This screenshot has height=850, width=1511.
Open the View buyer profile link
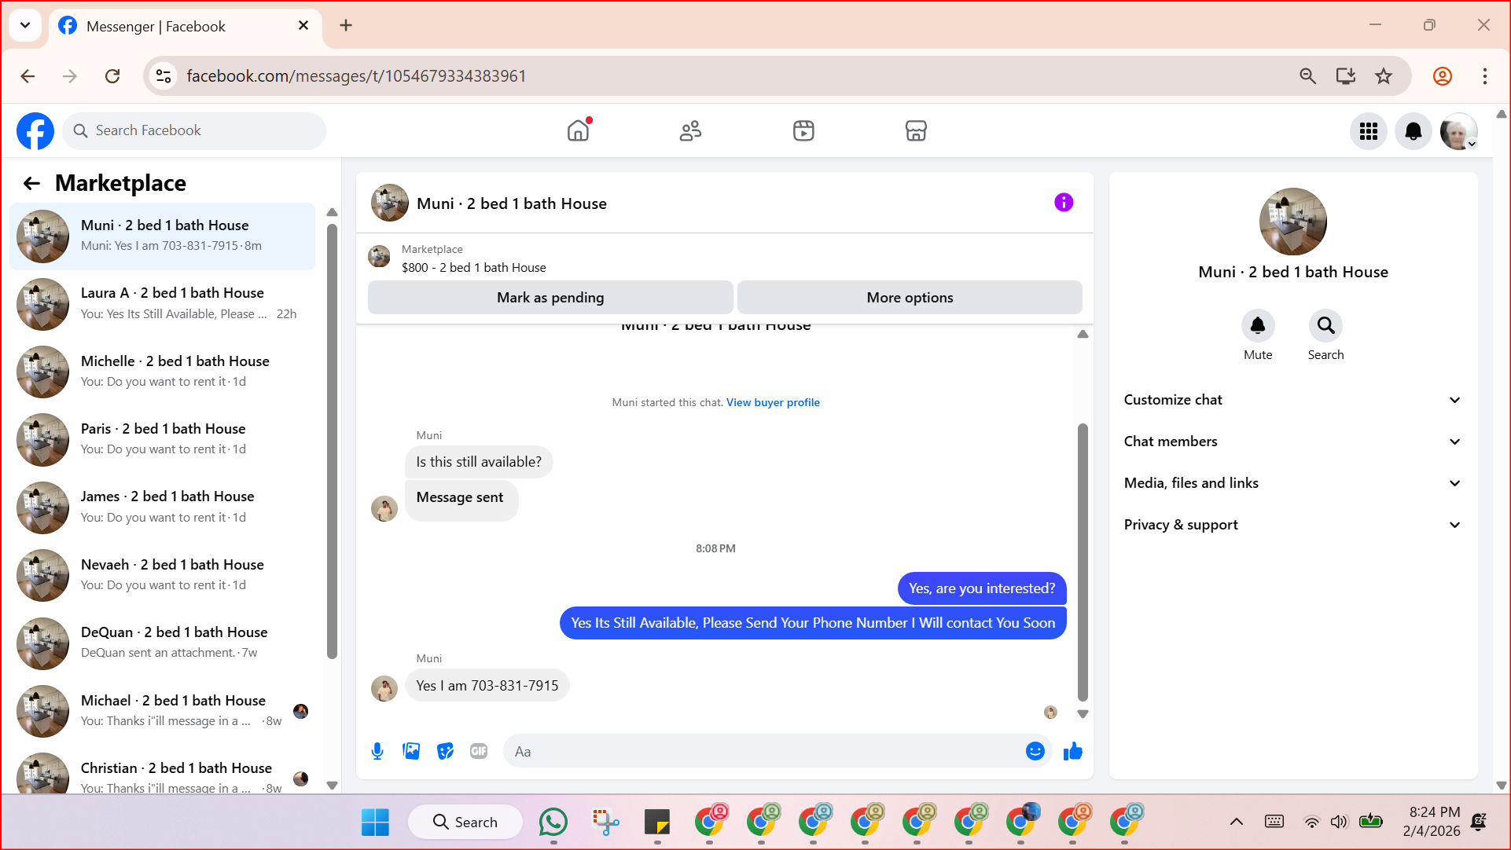(x=772, y=402)
